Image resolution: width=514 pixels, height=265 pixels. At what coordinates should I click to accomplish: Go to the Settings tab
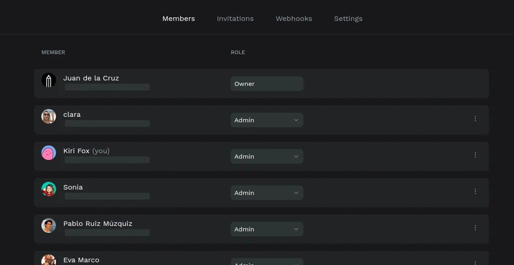coord(348,19)
